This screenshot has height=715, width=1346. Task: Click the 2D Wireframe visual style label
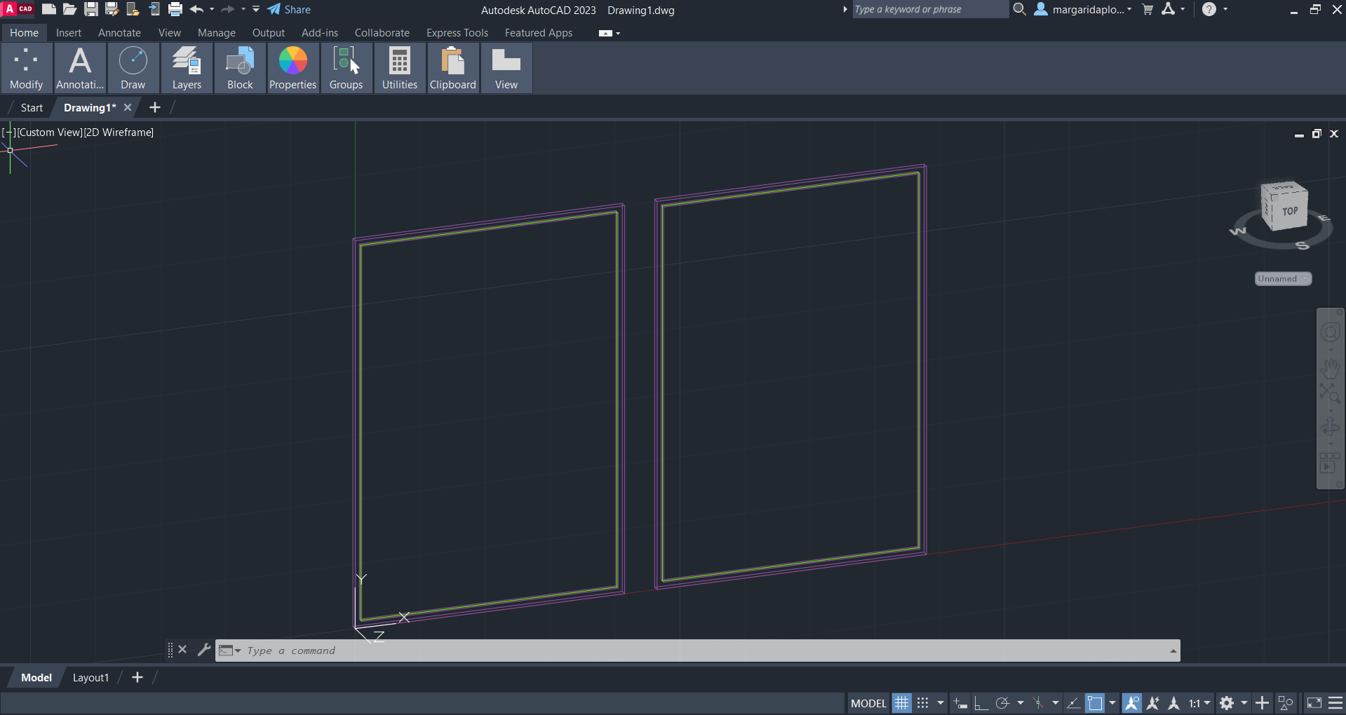119,132
